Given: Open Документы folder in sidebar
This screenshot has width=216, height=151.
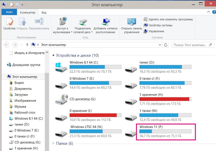Looking at the screenshot, I should click(21, 89).
